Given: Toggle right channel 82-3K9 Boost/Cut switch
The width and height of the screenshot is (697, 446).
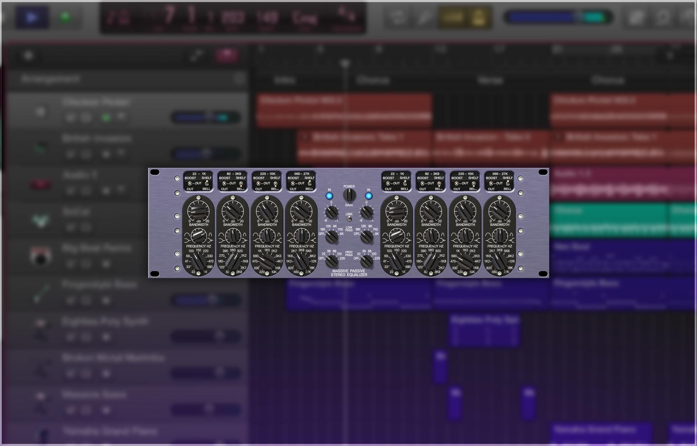Looking at the screenshot, I should [423, 183].
